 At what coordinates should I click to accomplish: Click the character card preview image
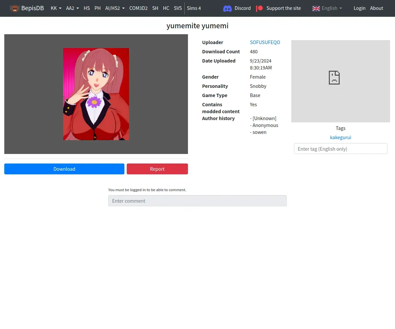[x=96, y=94]
